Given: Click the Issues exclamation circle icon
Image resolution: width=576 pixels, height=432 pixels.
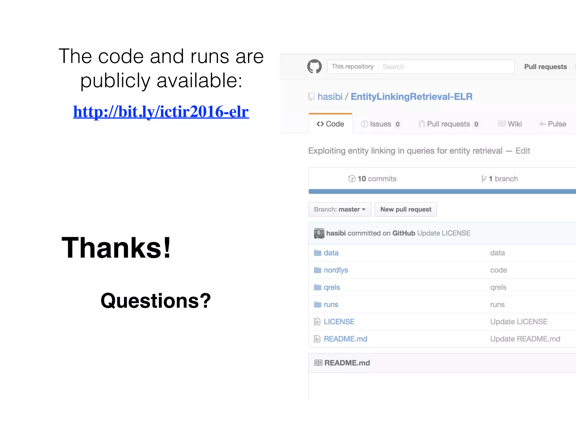Looking at the screenshot, I should pos(364,124).
